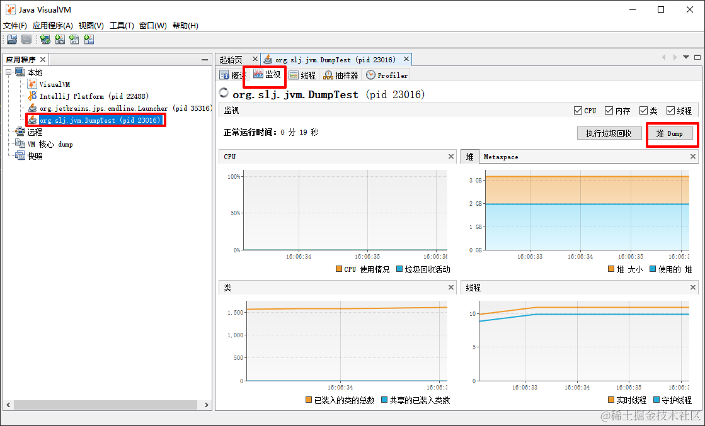This screenshot has width=705, height=426.
Task: Close the 起始页 tab
Action: coord(255,59)
